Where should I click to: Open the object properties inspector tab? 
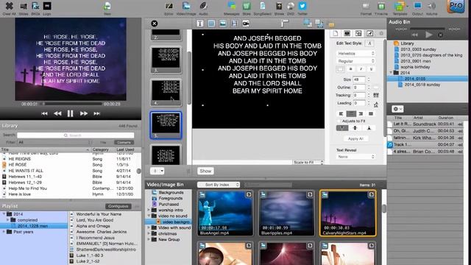[x=358, y=33]
